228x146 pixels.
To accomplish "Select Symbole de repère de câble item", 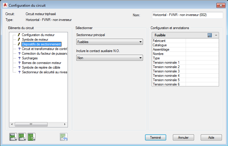I will (x=41, y=67).
